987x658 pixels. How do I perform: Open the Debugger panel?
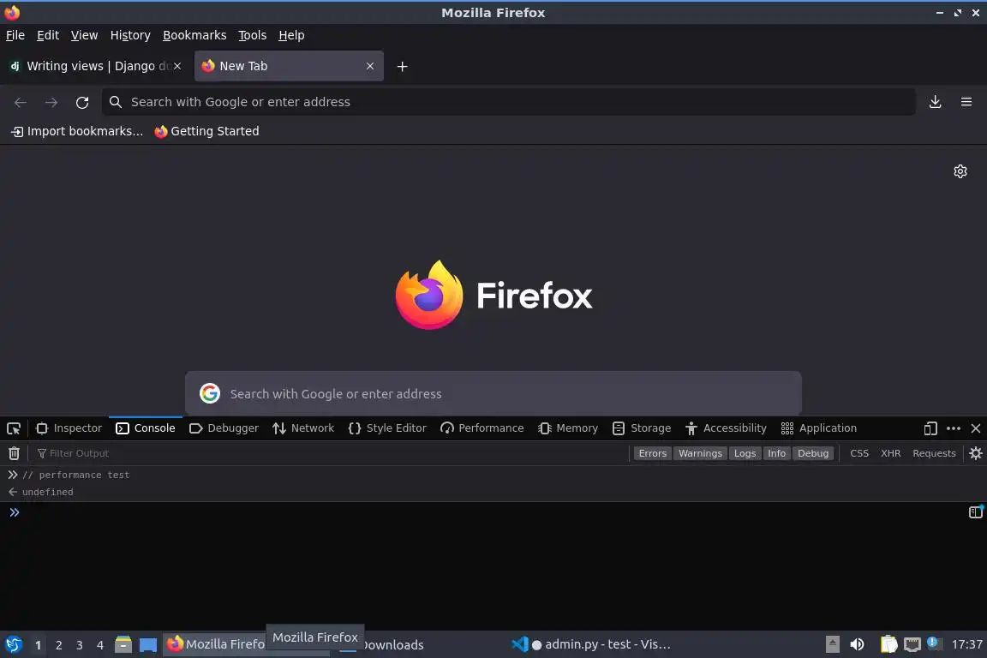(224, 428)
